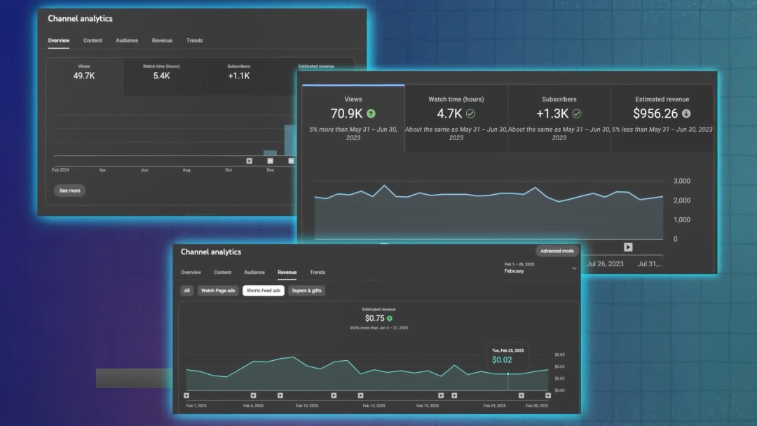Click the green up-arrow icon beside 70.9K views

tap(371, 114)
